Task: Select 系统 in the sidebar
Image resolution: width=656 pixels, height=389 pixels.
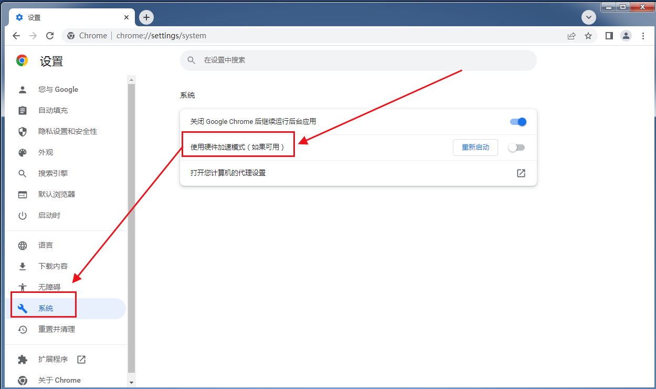Action: 66,309
